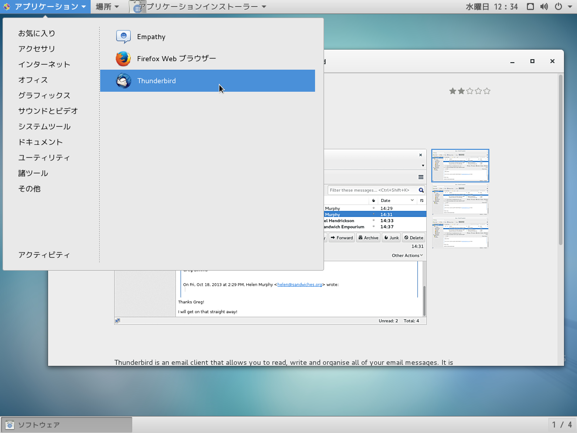577x433 pixels.
Task: Click the Hendrickson message row at 14:33
Action: [375, 221]
